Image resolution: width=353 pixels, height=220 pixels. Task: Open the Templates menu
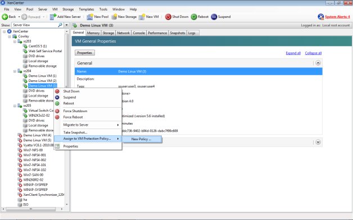tap(87, 9)
